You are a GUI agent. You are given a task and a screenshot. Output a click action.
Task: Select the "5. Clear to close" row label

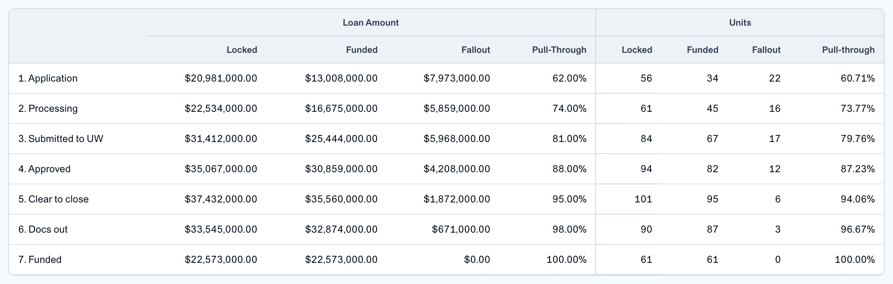coord(54,199)
